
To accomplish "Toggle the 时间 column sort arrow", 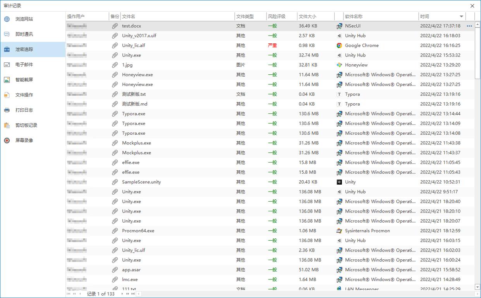I will pos(461,17).
